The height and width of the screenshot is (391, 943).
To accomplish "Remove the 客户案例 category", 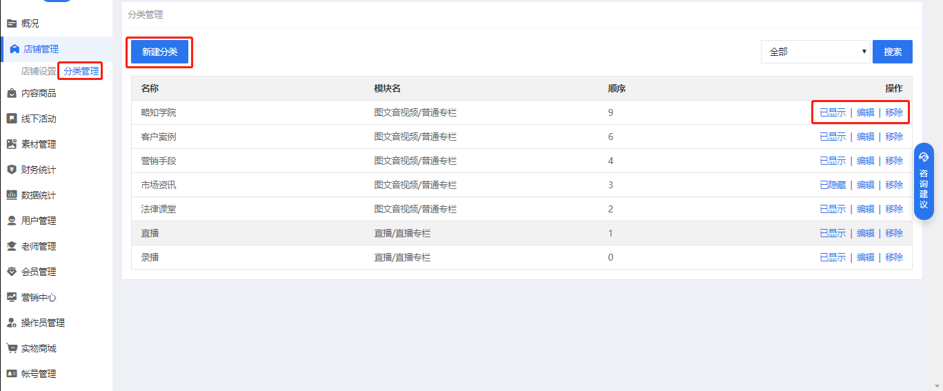I will [x=894, y=137].
